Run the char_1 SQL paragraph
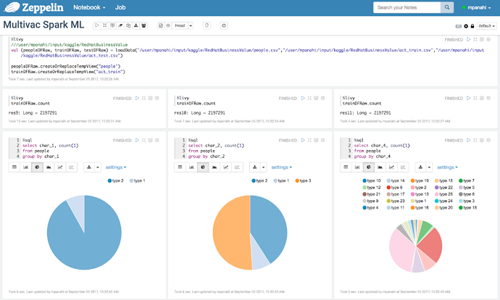 coord(137,141)
